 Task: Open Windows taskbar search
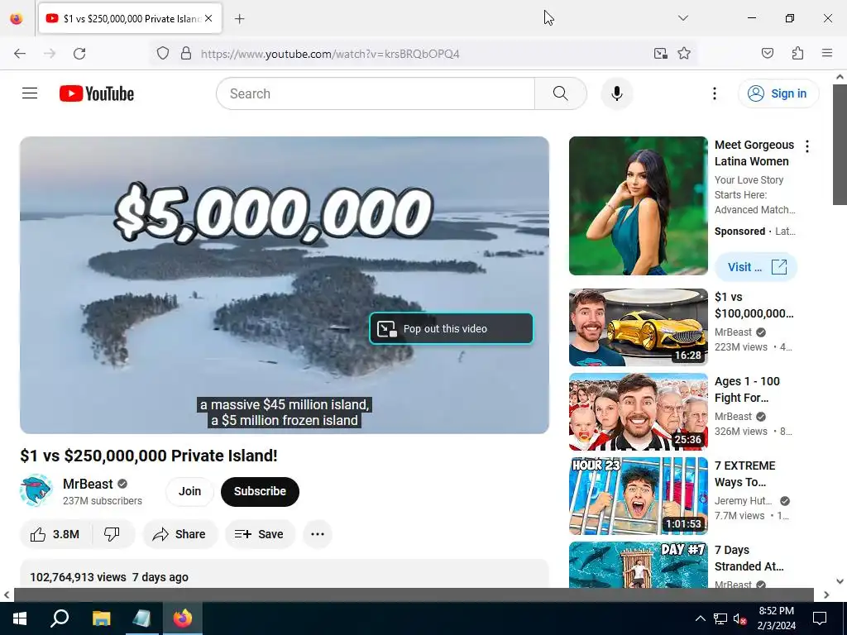[x=60, y=618]
